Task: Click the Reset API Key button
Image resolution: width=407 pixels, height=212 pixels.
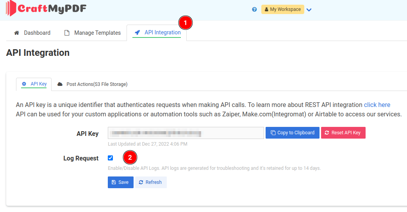Action: tap(343, 133)
